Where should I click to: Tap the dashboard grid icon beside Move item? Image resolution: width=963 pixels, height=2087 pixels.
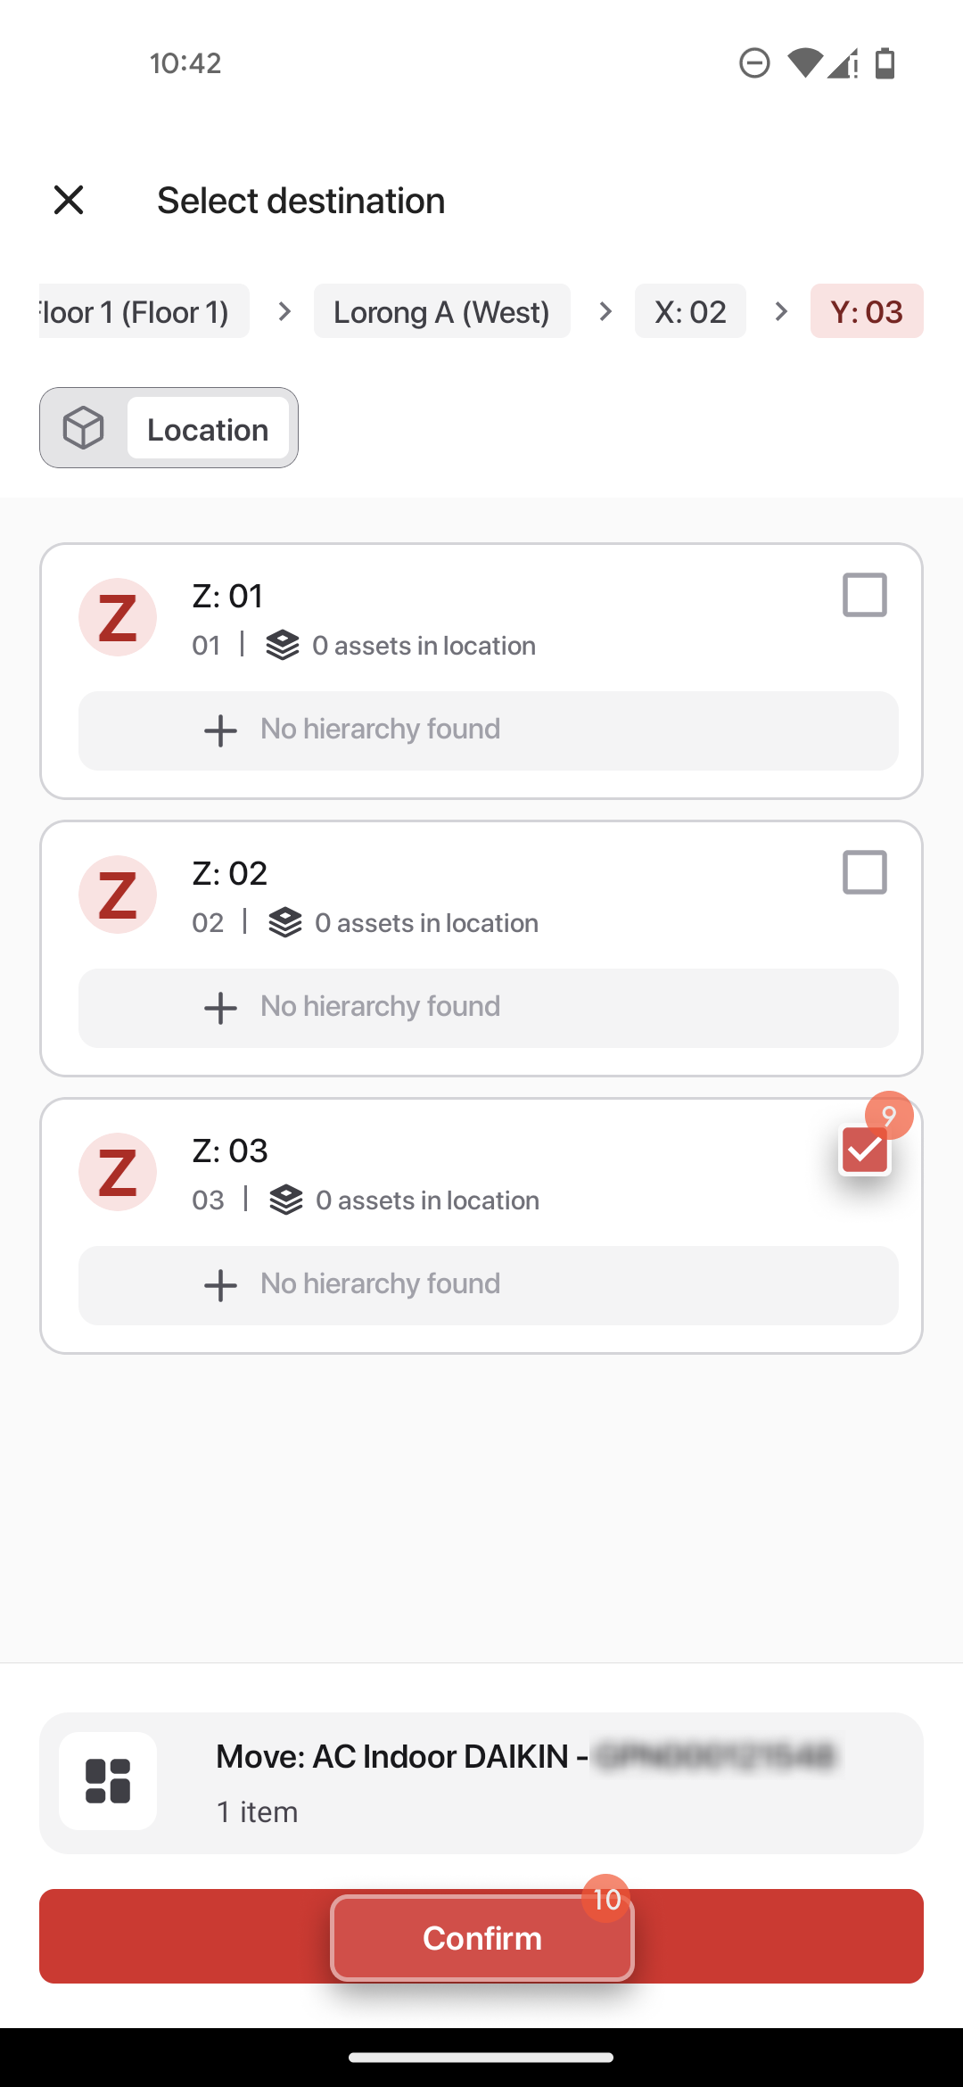point(108,1781)
